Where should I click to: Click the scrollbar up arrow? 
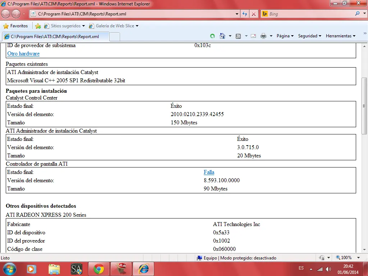coord(364,46)
